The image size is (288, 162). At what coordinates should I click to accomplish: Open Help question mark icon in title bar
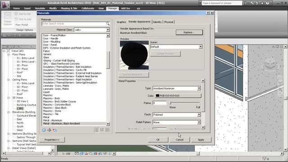point(267,3)
